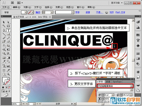Open the Swatches panel icon
Screen dimensions: 142x106
tap(138, 35)
